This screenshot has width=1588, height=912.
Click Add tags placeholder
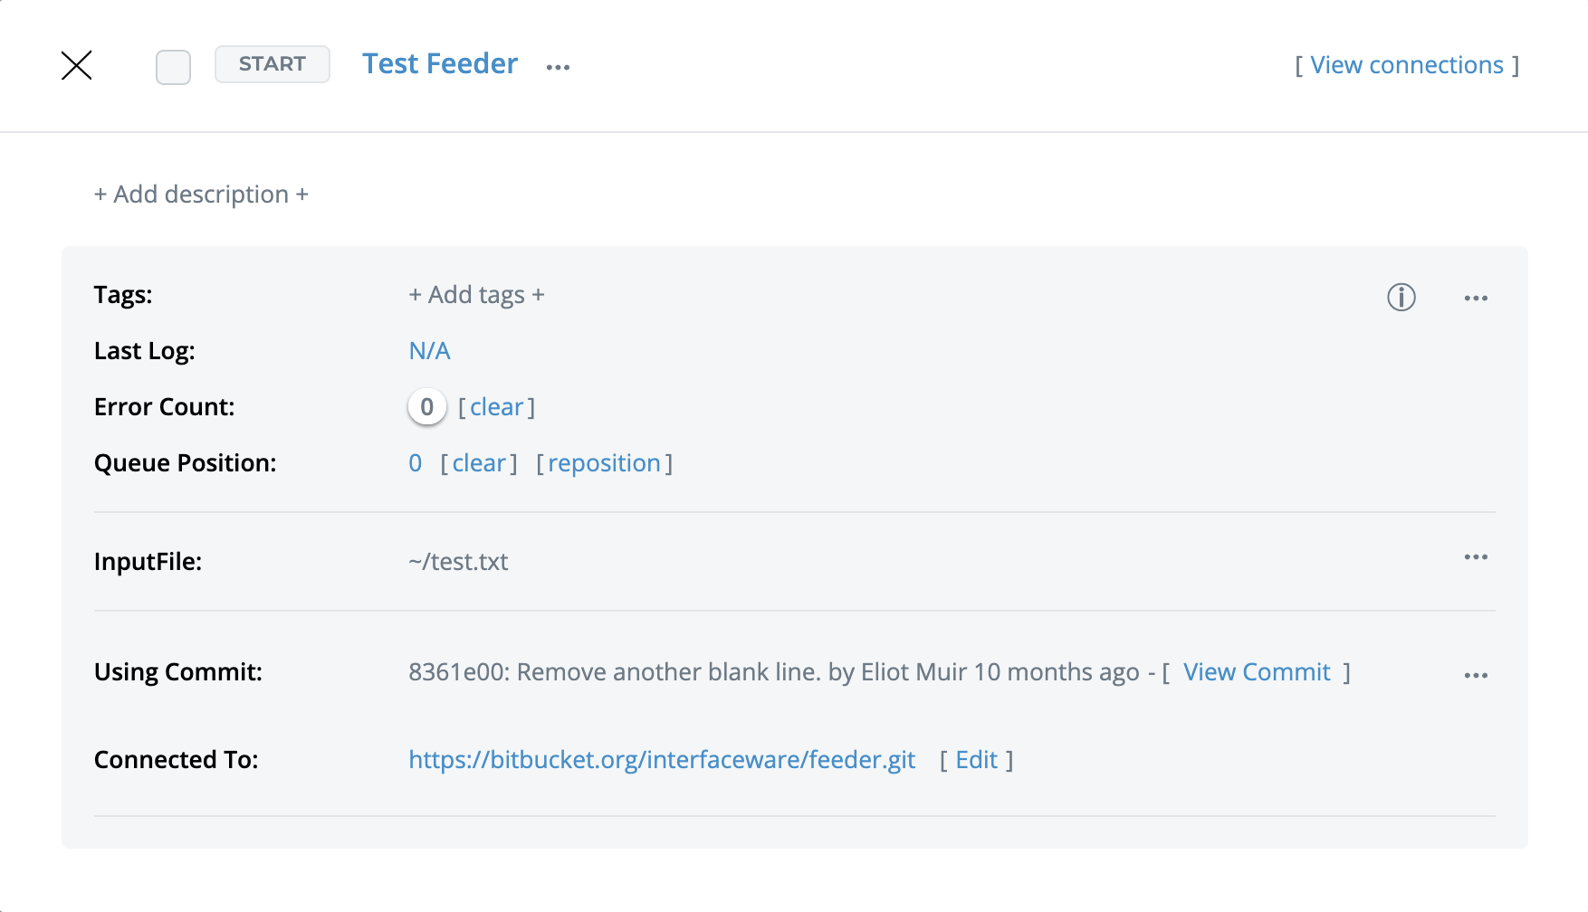point(476,295)
